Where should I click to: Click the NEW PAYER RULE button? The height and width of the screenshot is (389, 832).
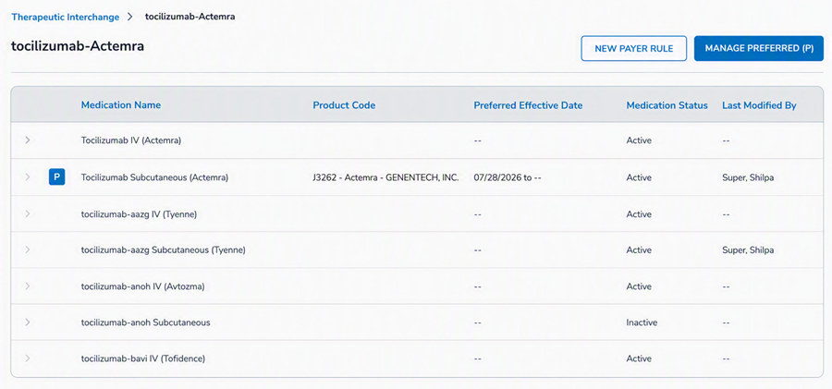[634, 48]
